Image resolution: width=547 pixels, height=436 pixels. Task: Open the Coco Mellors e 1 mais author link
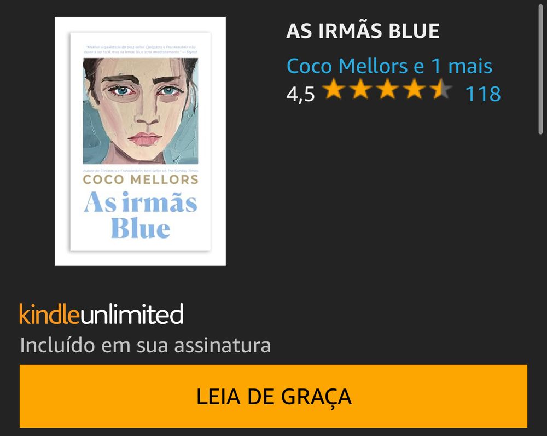[389, 66]
